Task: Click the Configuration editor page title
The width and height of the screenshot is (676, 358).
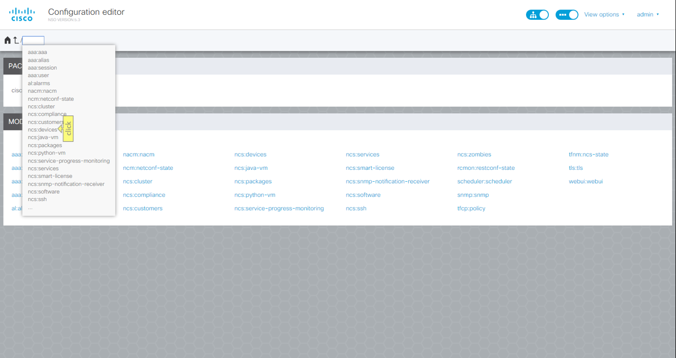Action: [x=86, y=12]
